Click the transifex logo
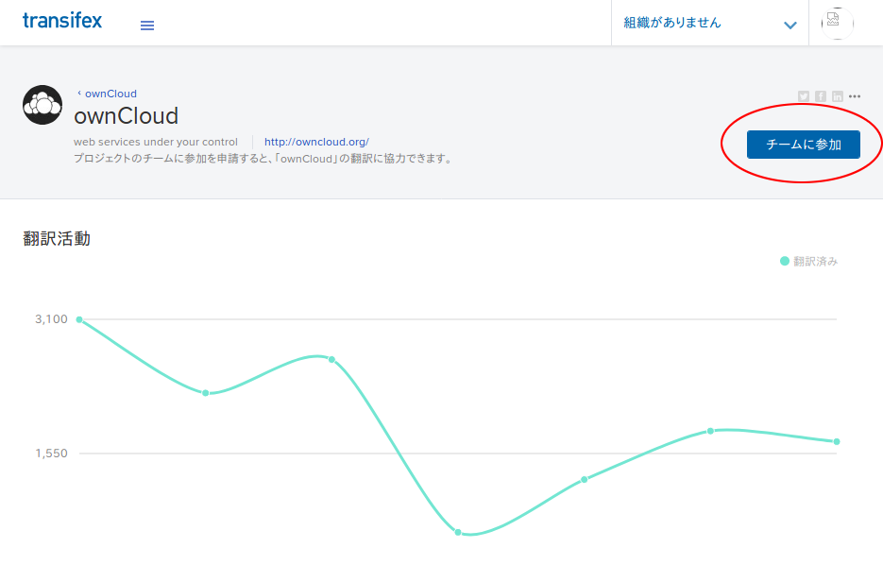This screenshot has height=565, width=883. coord(62,21)
